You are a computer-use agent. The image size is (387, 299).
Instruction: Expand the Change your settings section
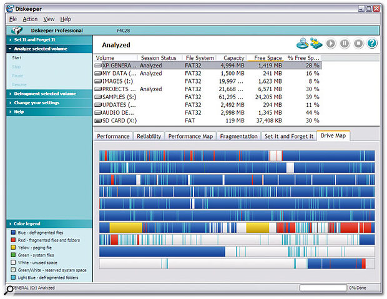point(49,103)
